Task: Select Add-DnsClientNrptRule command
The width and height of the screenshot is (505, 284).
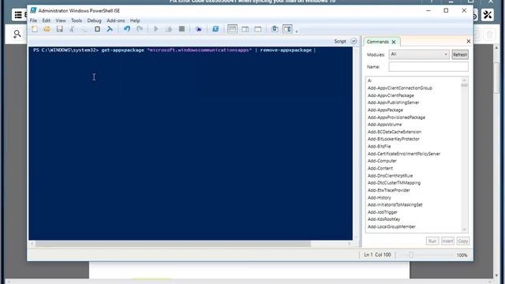Action: (x=390, y=175)
